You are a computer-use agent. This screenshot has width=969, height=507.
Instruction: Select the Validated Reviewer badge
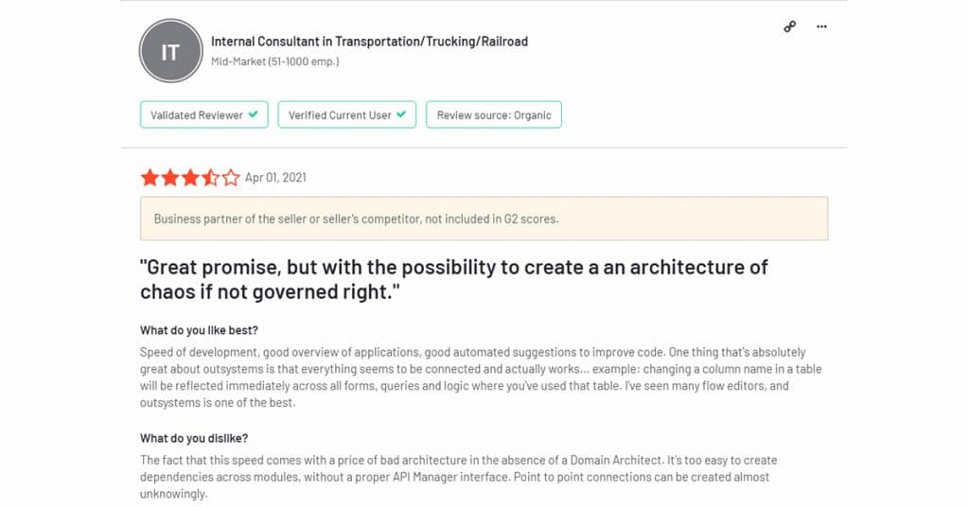[x=204, y=114]
